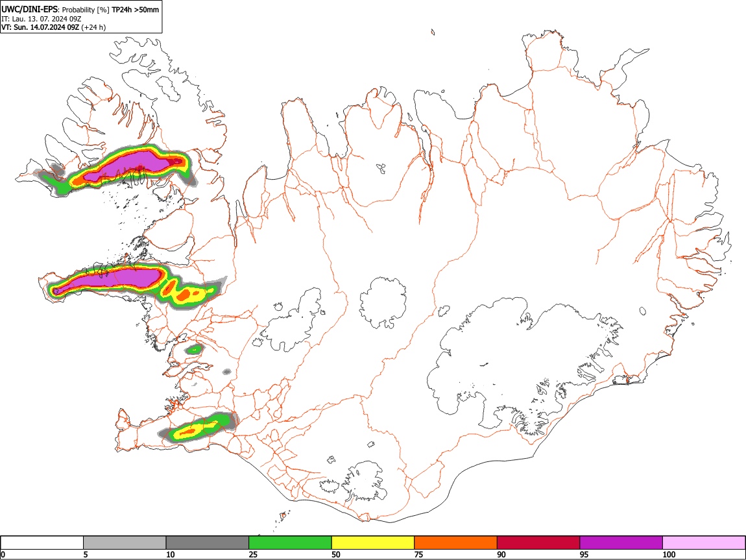Click the legend label '90'
The image size is (746, 560).
[501, 554]
